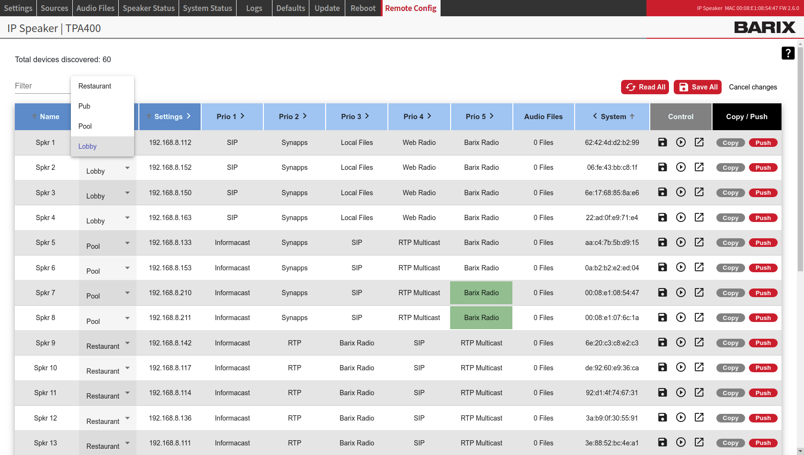Screen dimensions: 804x455
Task: Click the save icon for Spkr 9
Action: click(662, 342)
